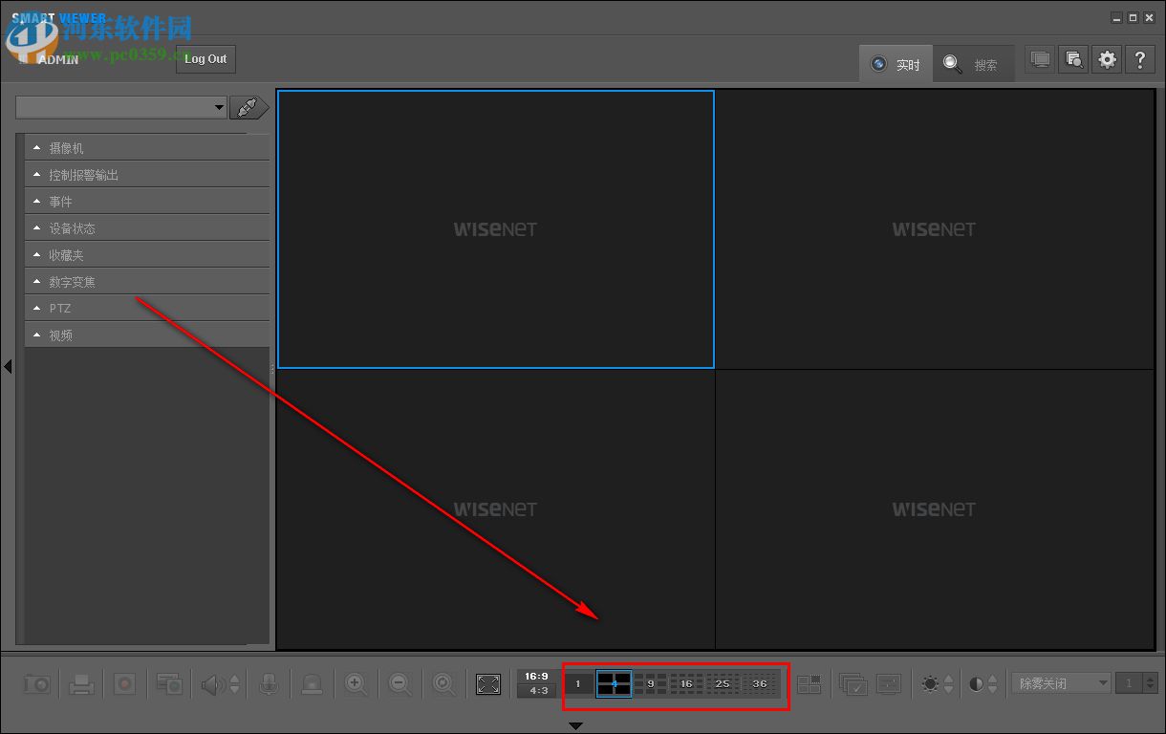Select the 16-screen split layout
Screen dimensions: 1166x734
(x=685, y=683)
